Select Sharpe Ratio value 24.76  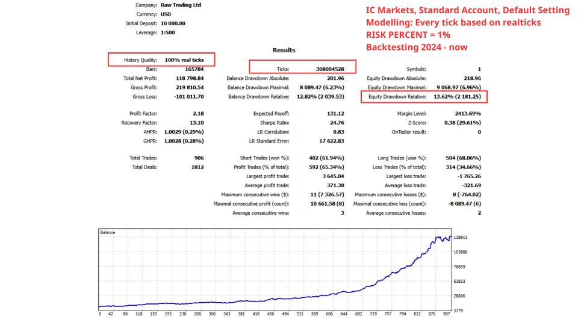(x=337, y=123)
